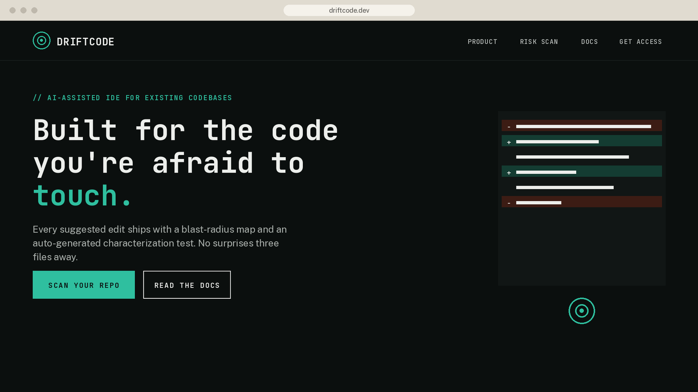Click the first green added diff line
The width and height of the screenshot is (698, 392).
click(582, 141)
